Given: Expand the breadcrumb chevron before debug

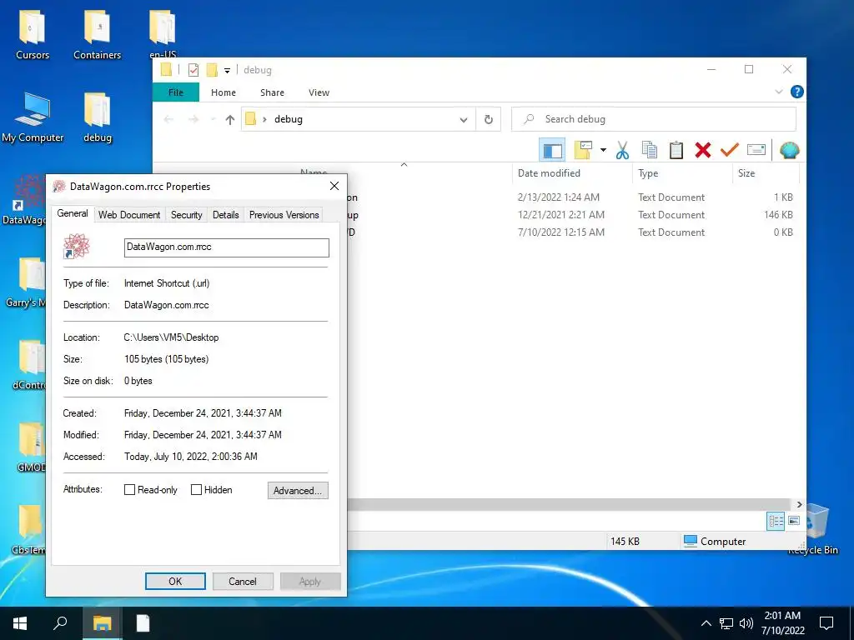Looking at the screenshot, I should (x=264, y=119).
